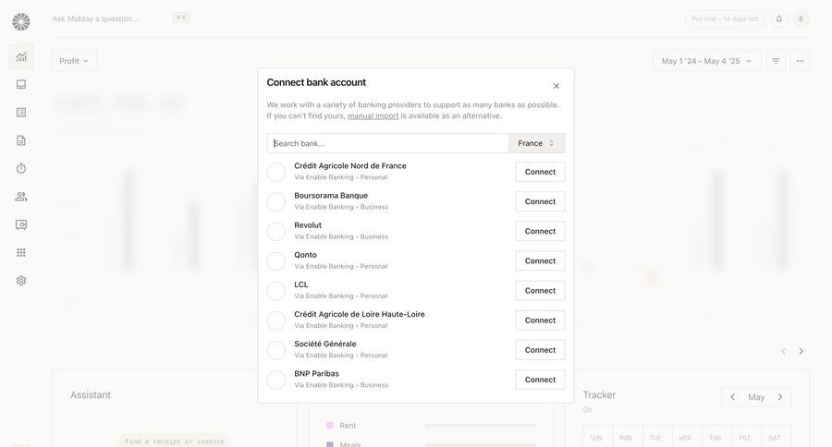Click the Assistant panel heading

click(91, 395)
